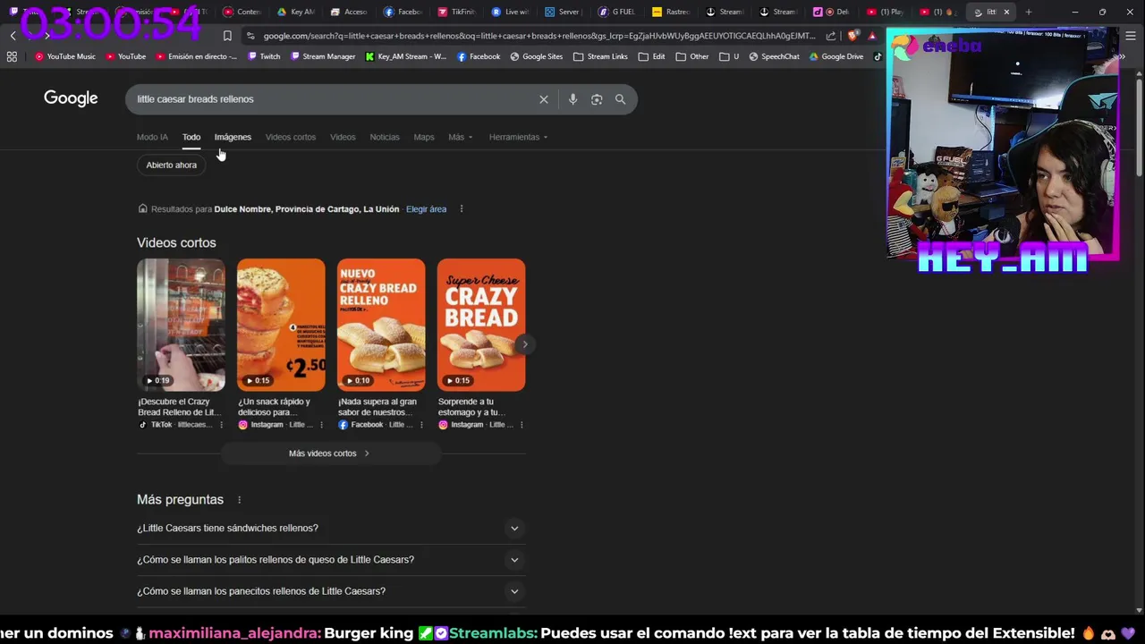Open the share icon in the address bar

click(x=831, y=36)
